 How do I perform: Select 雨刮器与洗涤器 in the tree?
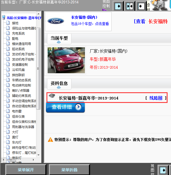[x=23, y=127]
